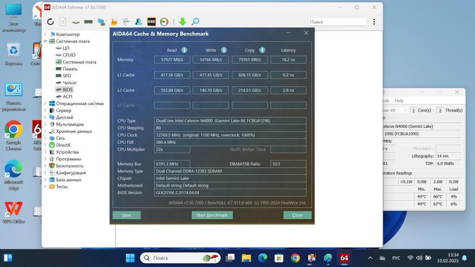Open File Explorer from the taskbar
The height and width of the screenshot is (267, 475).
[x=246, y=258]
